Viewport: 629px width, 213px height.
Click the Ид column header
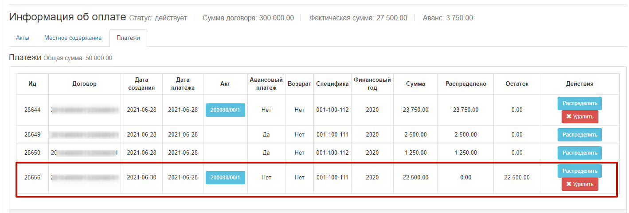[x=32, y=84]
